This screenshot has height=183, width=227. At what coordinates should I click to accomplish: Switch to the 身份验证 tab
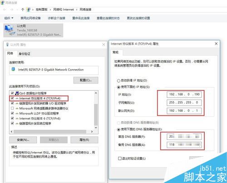tap(25, 54)
